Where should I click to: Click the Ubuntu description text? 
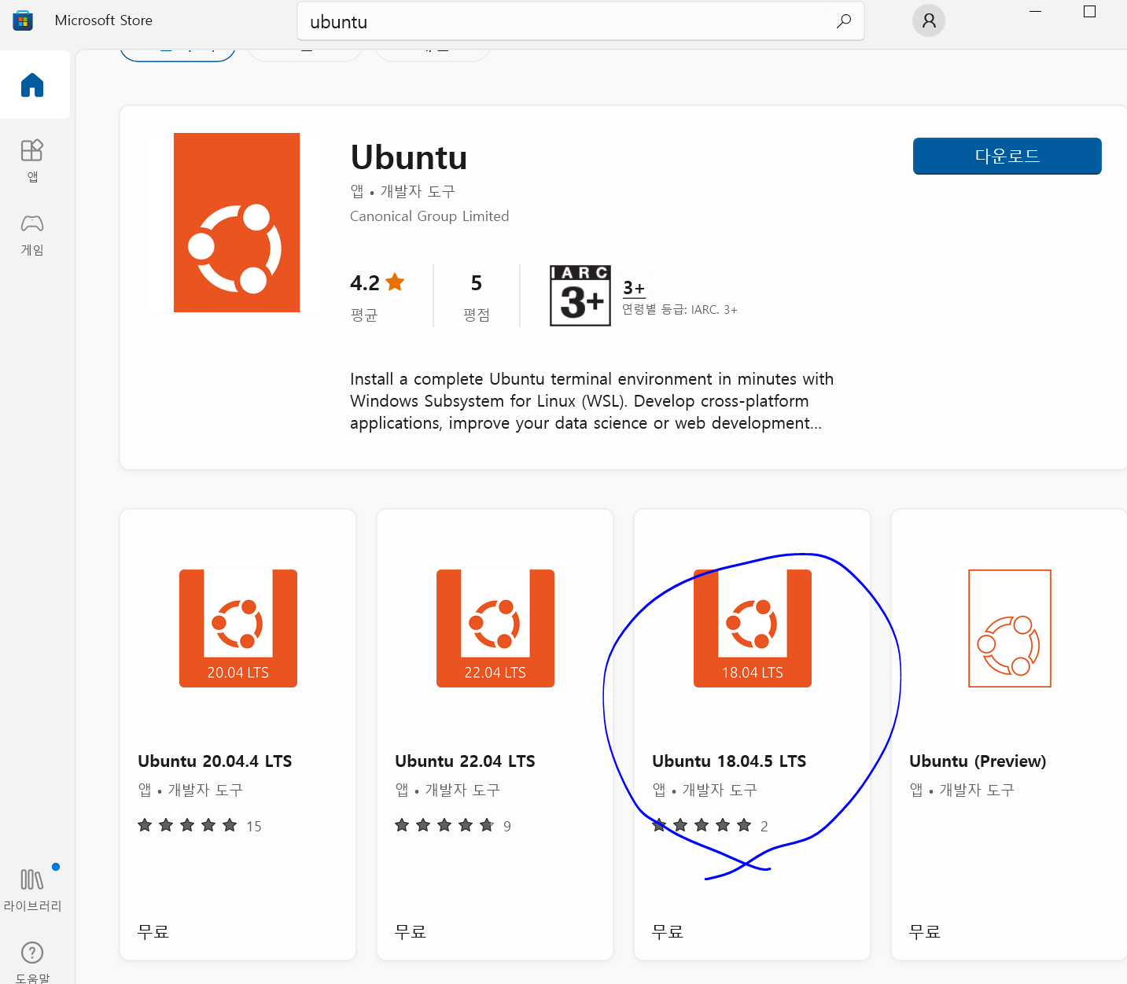(x=591, y=401)
